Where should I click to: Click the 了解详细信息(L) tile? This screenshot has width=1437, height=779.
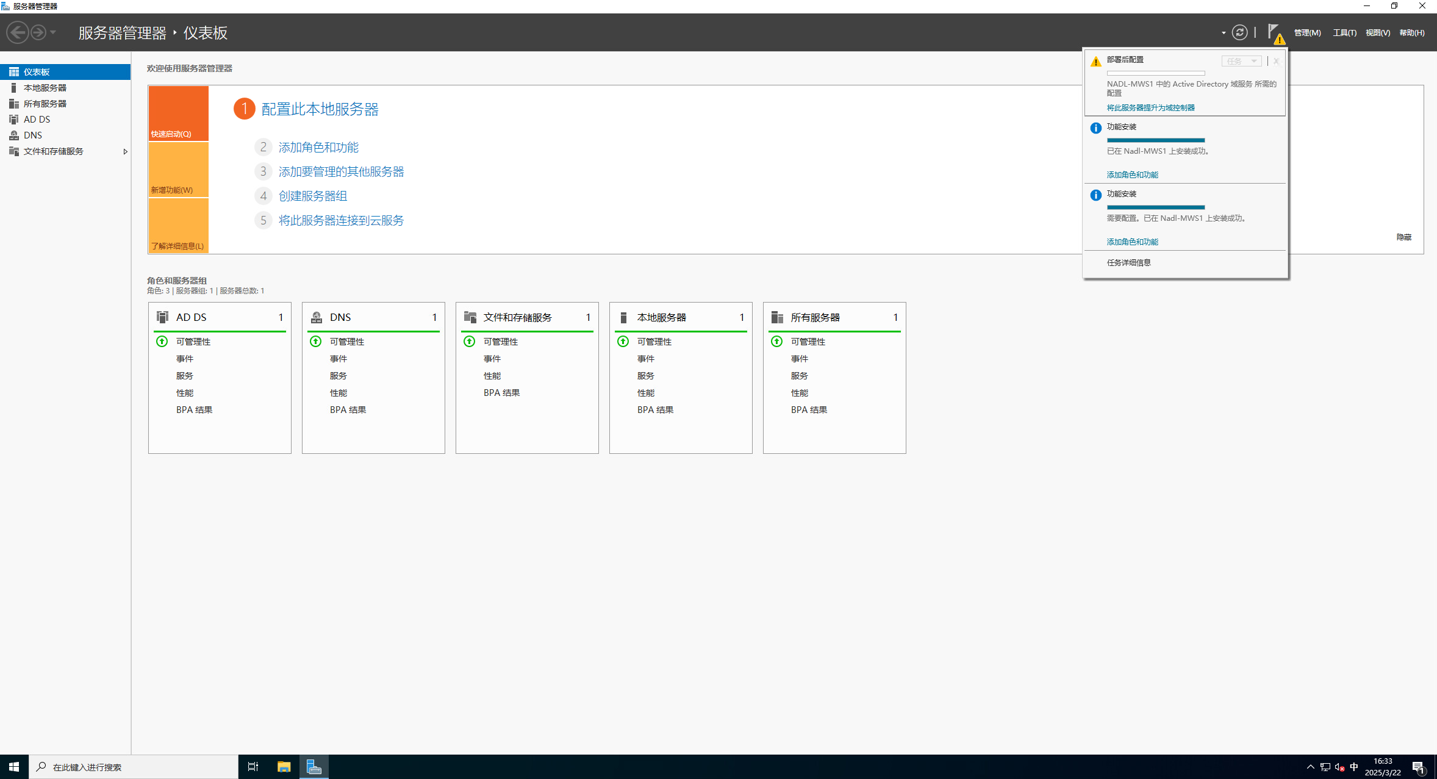coord(179,226)
